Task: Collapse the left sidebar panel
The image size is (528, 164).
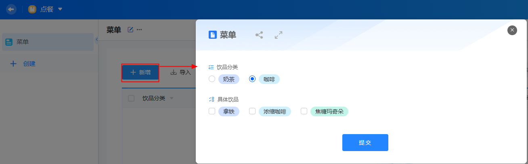Action: click(x=96, y=39)
